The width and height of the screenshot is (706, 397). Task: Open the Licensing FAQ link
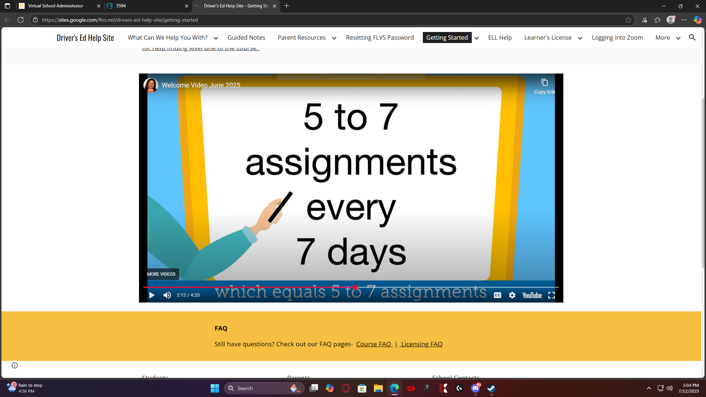coord(421,344)
